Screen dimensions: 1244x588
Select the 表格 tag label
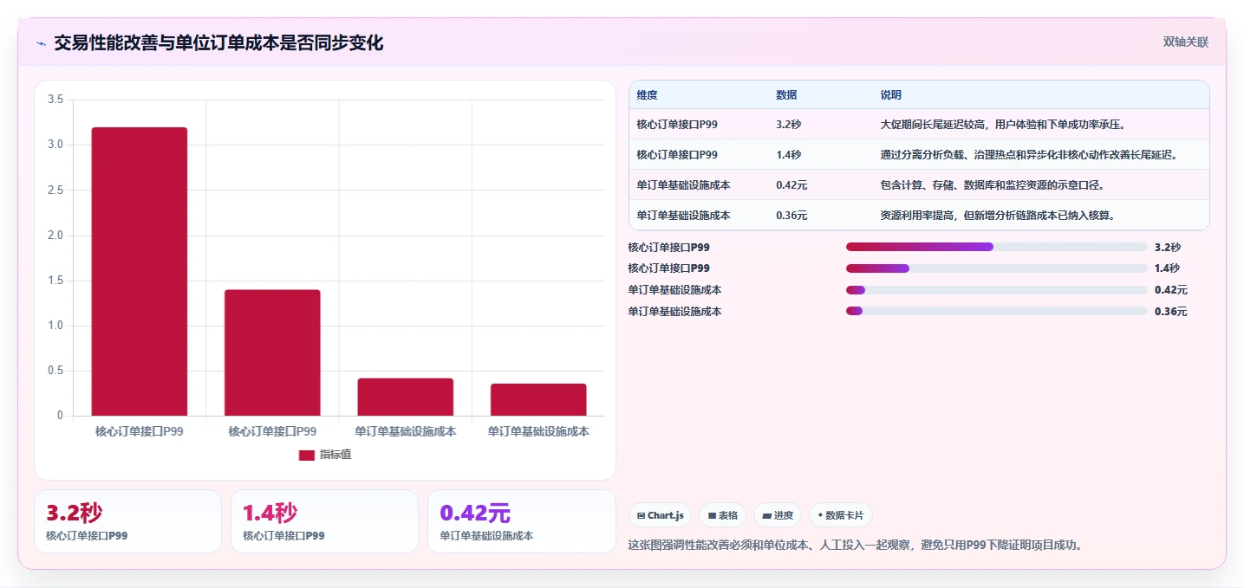728,515
